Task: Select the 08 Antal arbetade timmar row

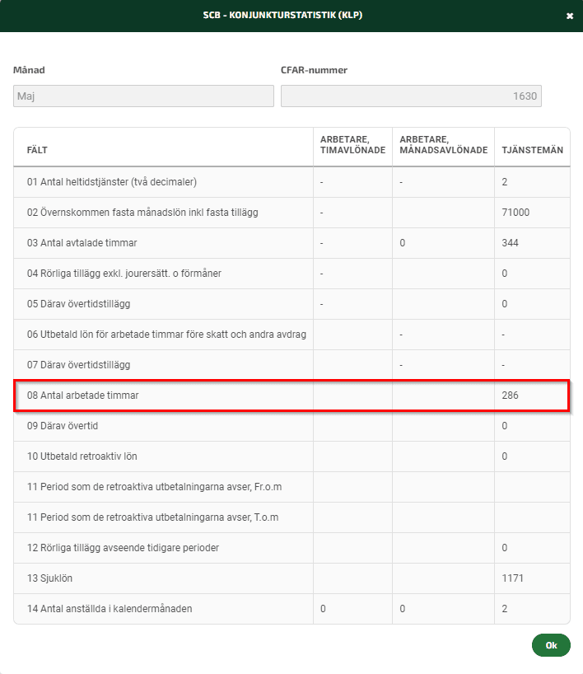Action: 291,396
